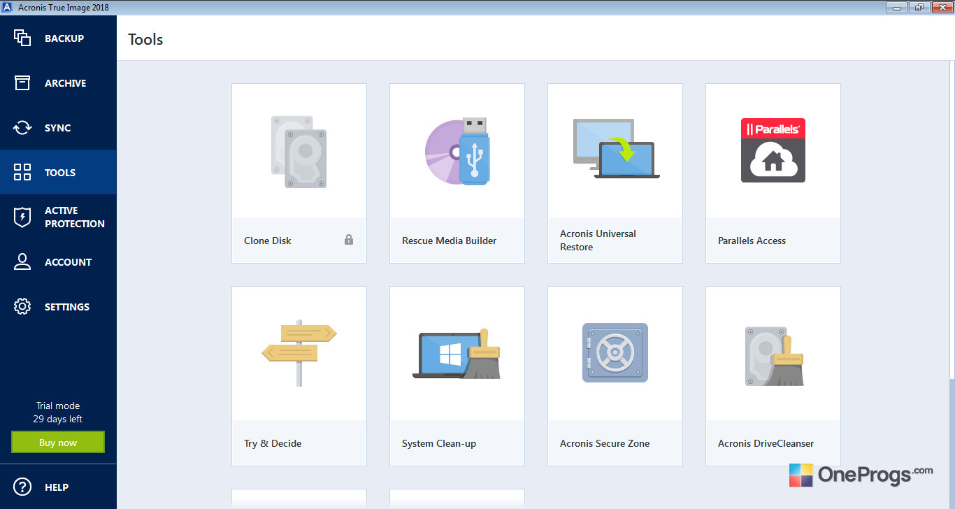Click the System Clean-up label
The width and height of the screenshot is (955, 509).
point(439,443)
